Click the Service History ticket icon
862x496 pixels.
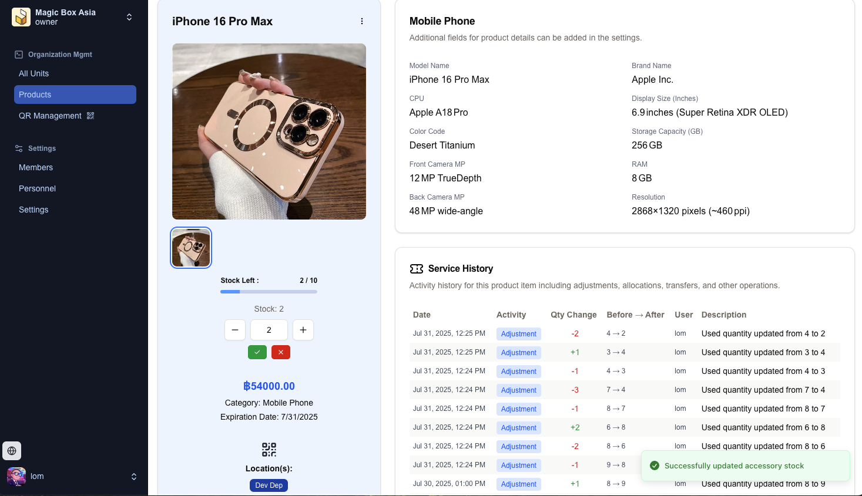417,268
